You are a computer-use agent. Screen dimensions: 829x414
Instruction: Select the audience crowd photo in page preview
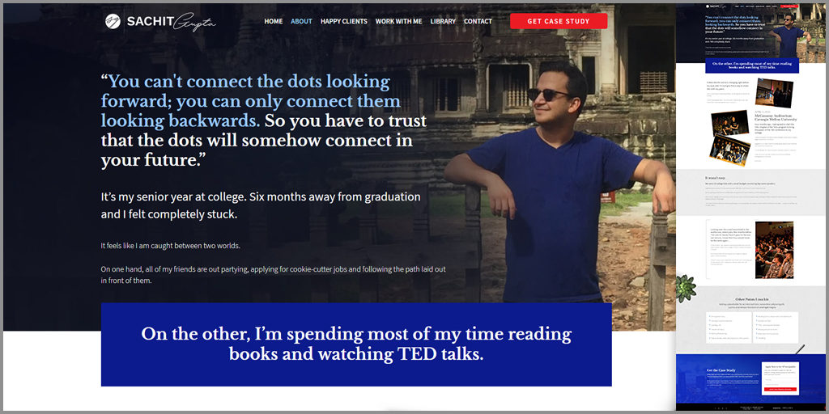tap(774, 251)
